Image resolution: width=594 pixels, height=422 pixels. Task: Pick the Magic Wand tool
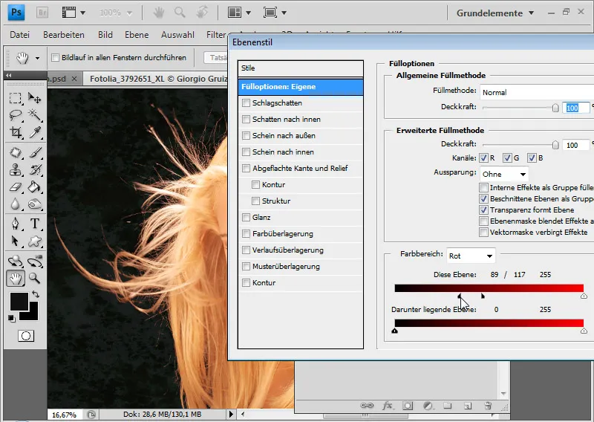[x=34, y=115]
